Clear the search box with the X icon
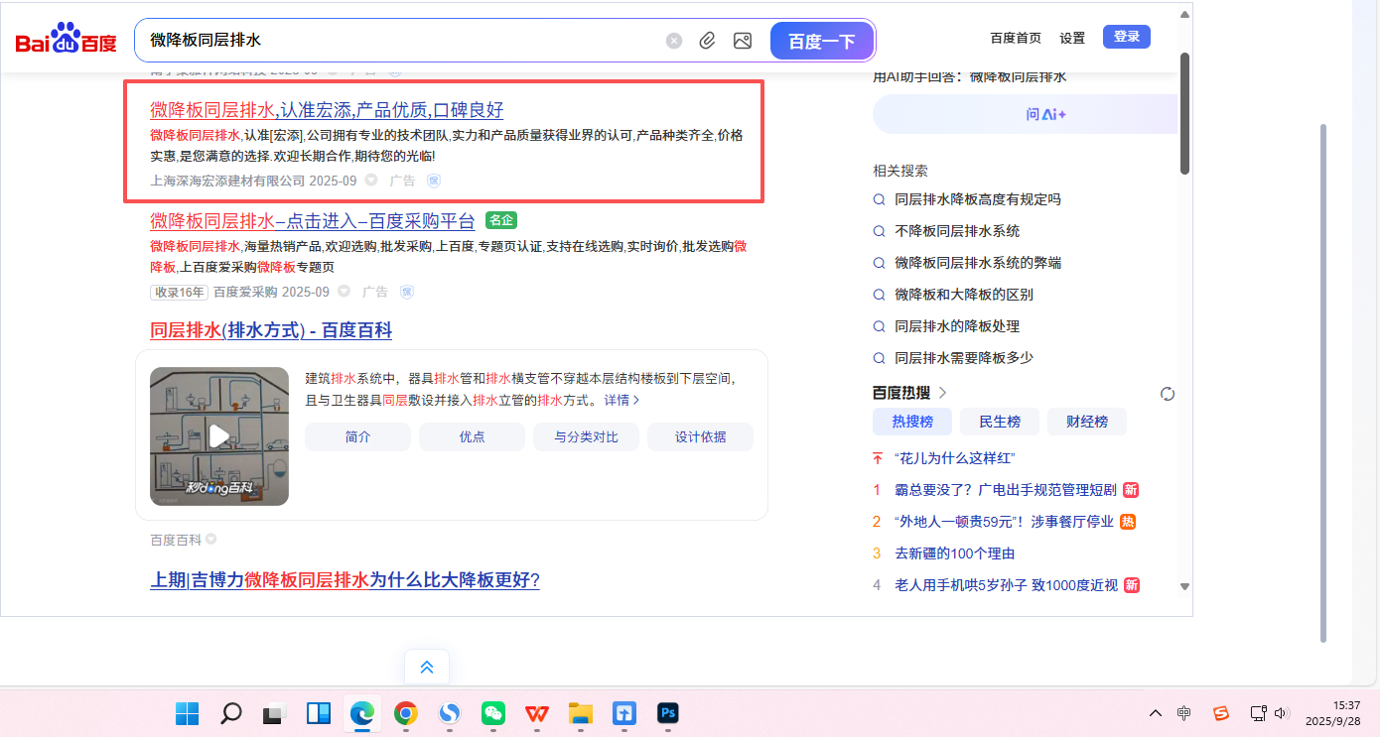1380x737 pixels. point(674,41)
